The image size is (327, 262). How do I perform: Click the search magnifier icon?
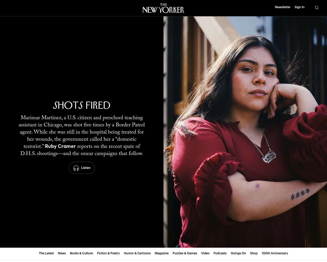pos(317,8)
